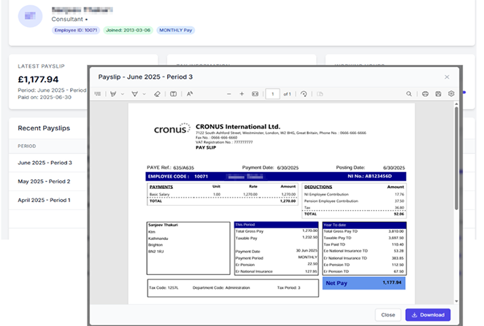Screen dimensions: 484x326
Task: Click the employee avatar icon
Action: point(30,16)
